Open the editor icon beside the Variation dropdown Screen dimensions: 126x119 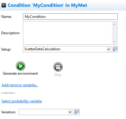77,112
